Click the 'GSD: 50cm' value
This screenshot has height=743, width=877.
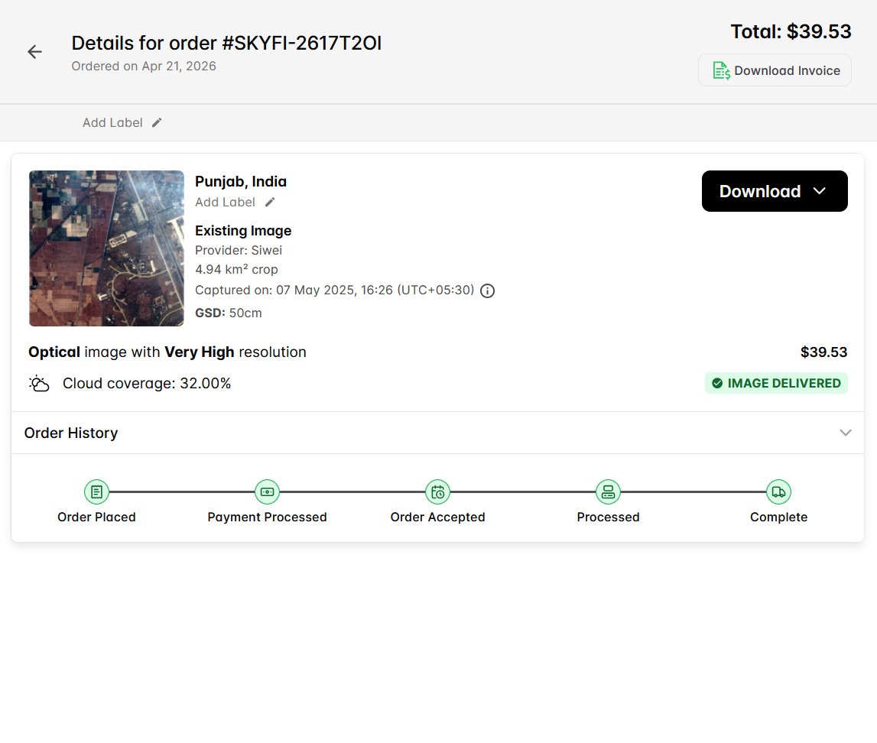point(228,313)
